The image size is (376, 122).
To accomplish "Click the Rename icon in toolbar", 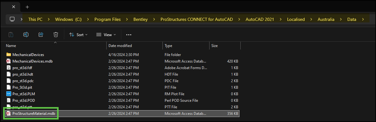I will coord(26,35).
